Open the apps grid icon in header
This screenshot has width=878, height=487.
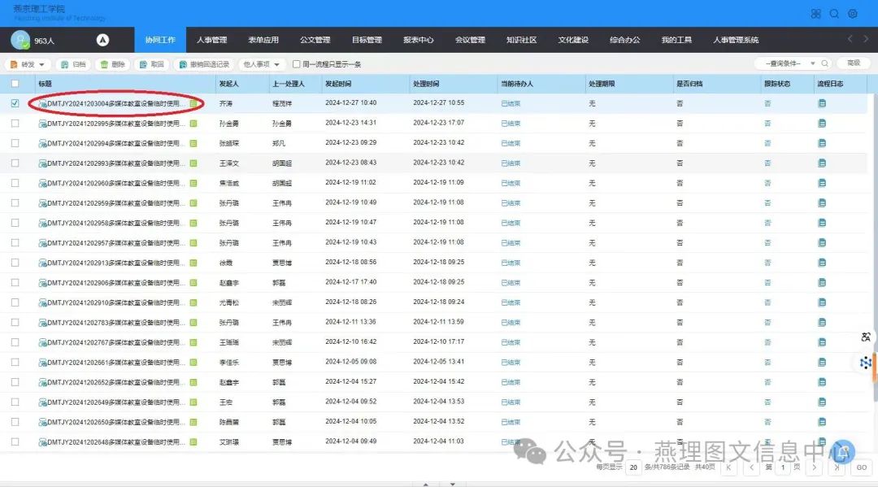(815, 14)
